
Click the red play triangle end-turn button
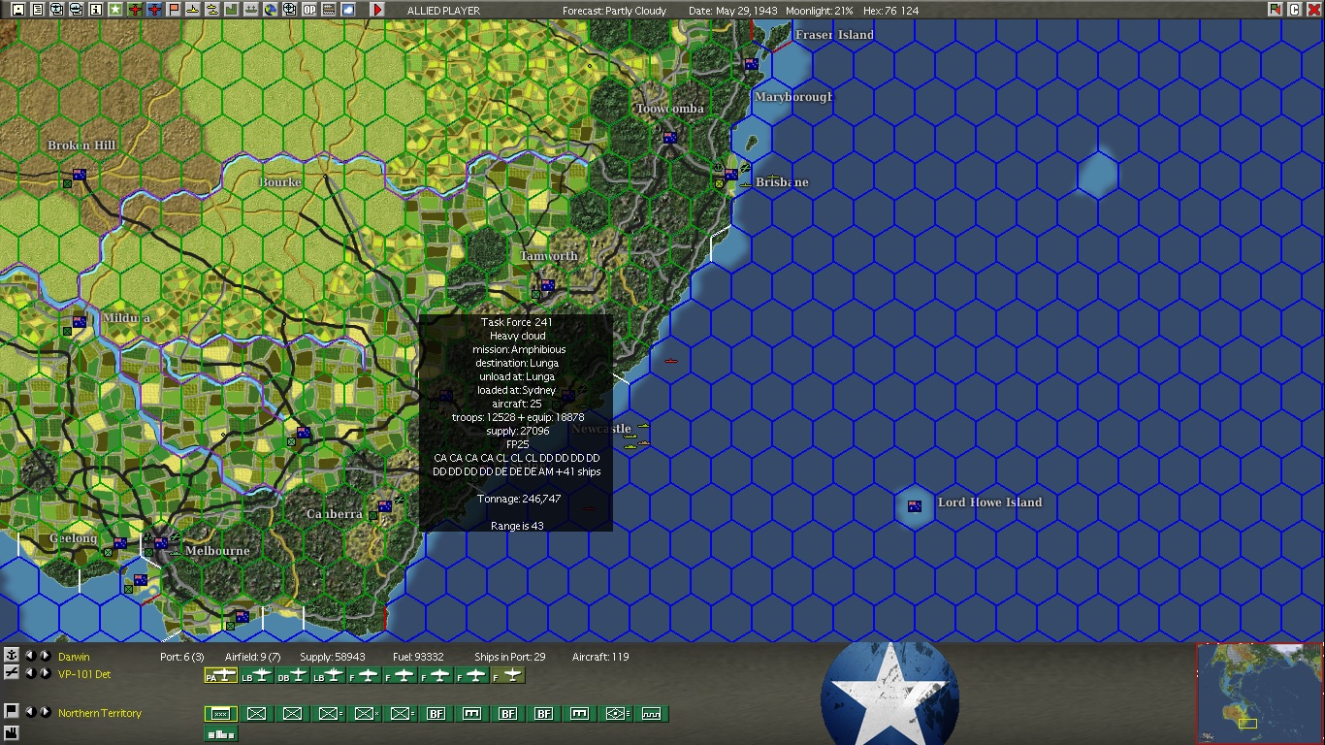[377, 10]
